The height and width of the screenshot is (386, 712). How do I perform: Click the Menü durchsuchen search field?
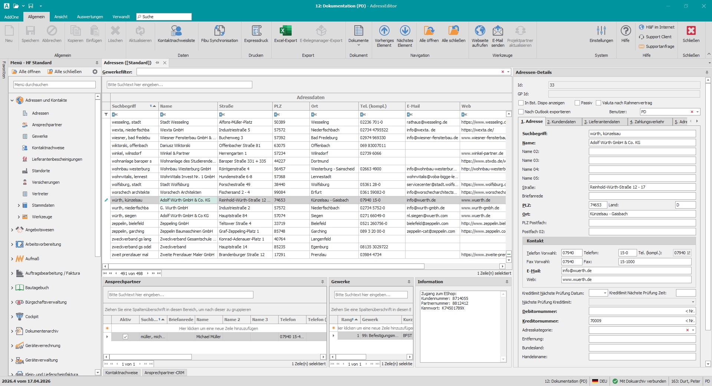[55, 85]
